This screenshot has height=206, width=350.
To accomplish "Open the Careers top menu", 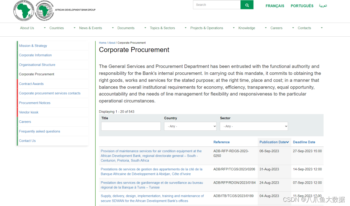I will [x=276, y=28].
